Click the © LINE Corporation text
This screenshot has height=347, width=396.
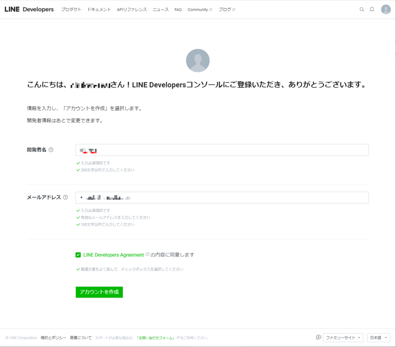click(x=21, y=338)
